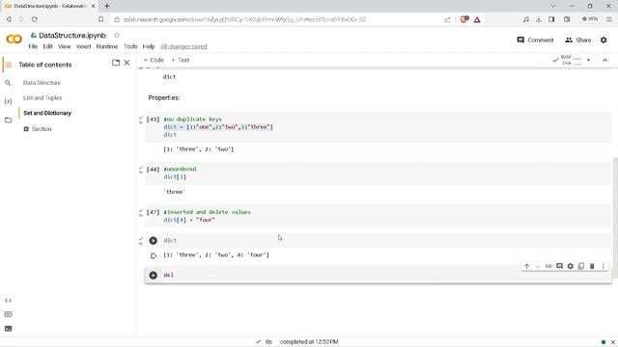The height and width of the screenshot is (347, 618).
Task: Open a new browser tab
Action: point(107,6)
